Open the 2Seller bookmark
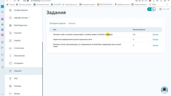The height and width of the screenshot is (96, 171). (153, 5)
